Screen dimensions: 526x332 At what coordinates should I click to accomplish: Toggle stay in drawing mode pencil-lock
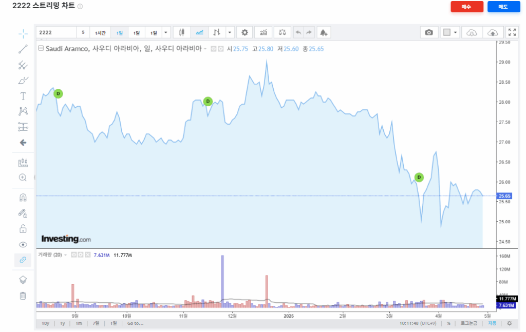[23, 213]
